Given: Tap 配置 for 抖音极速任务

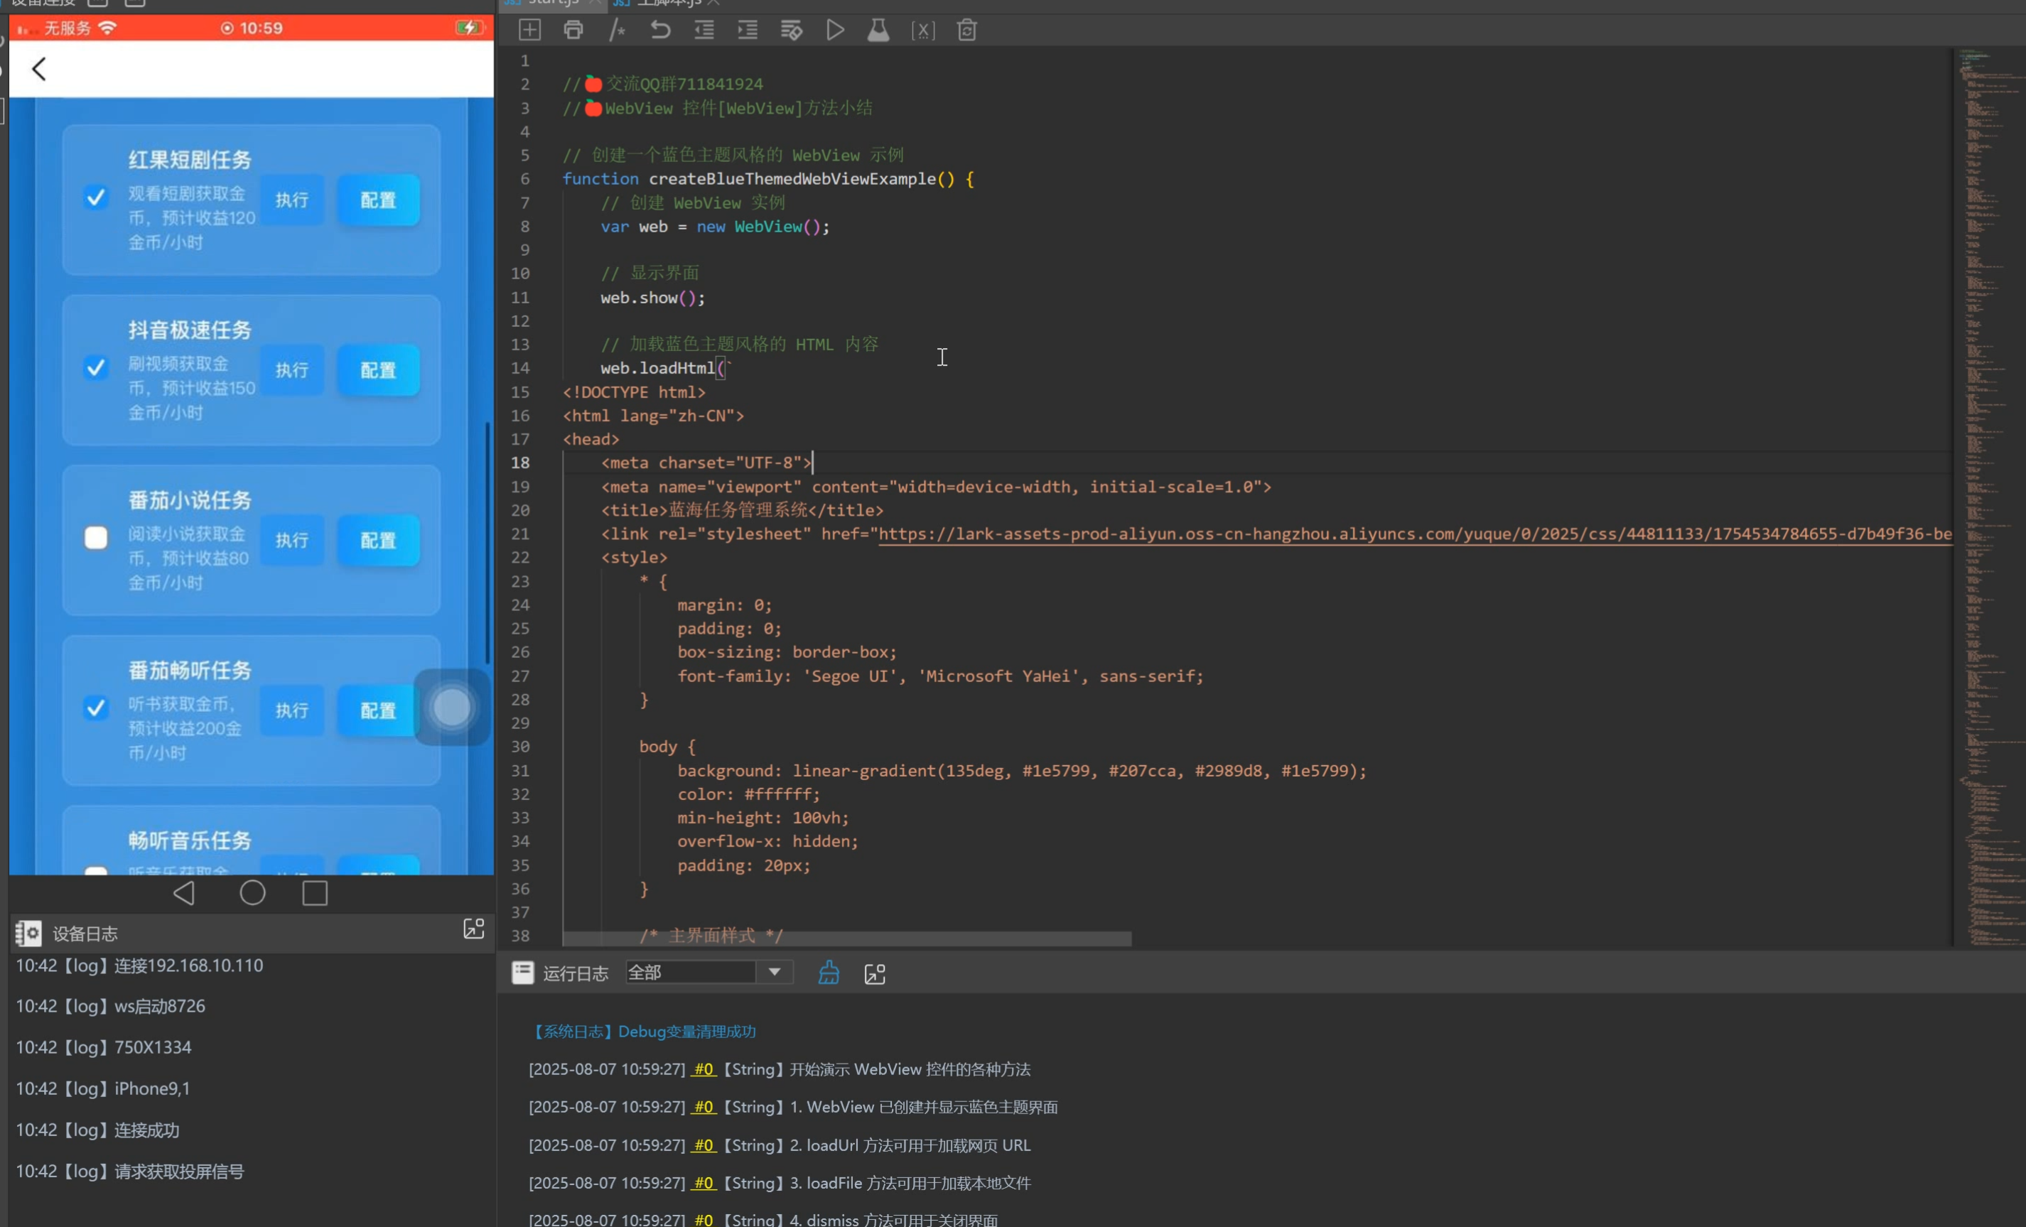Looking at the screenshot, I should [x=378, y=370].
